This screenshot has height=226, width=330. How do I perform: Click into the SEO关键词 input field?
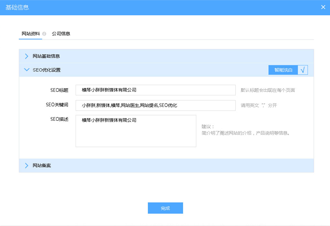pos(155,106)
